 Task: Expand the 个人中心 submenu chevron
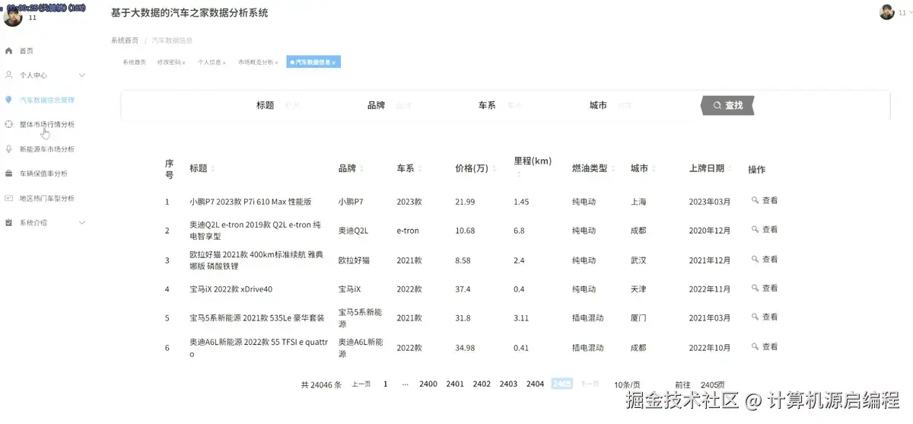[82, 75]
